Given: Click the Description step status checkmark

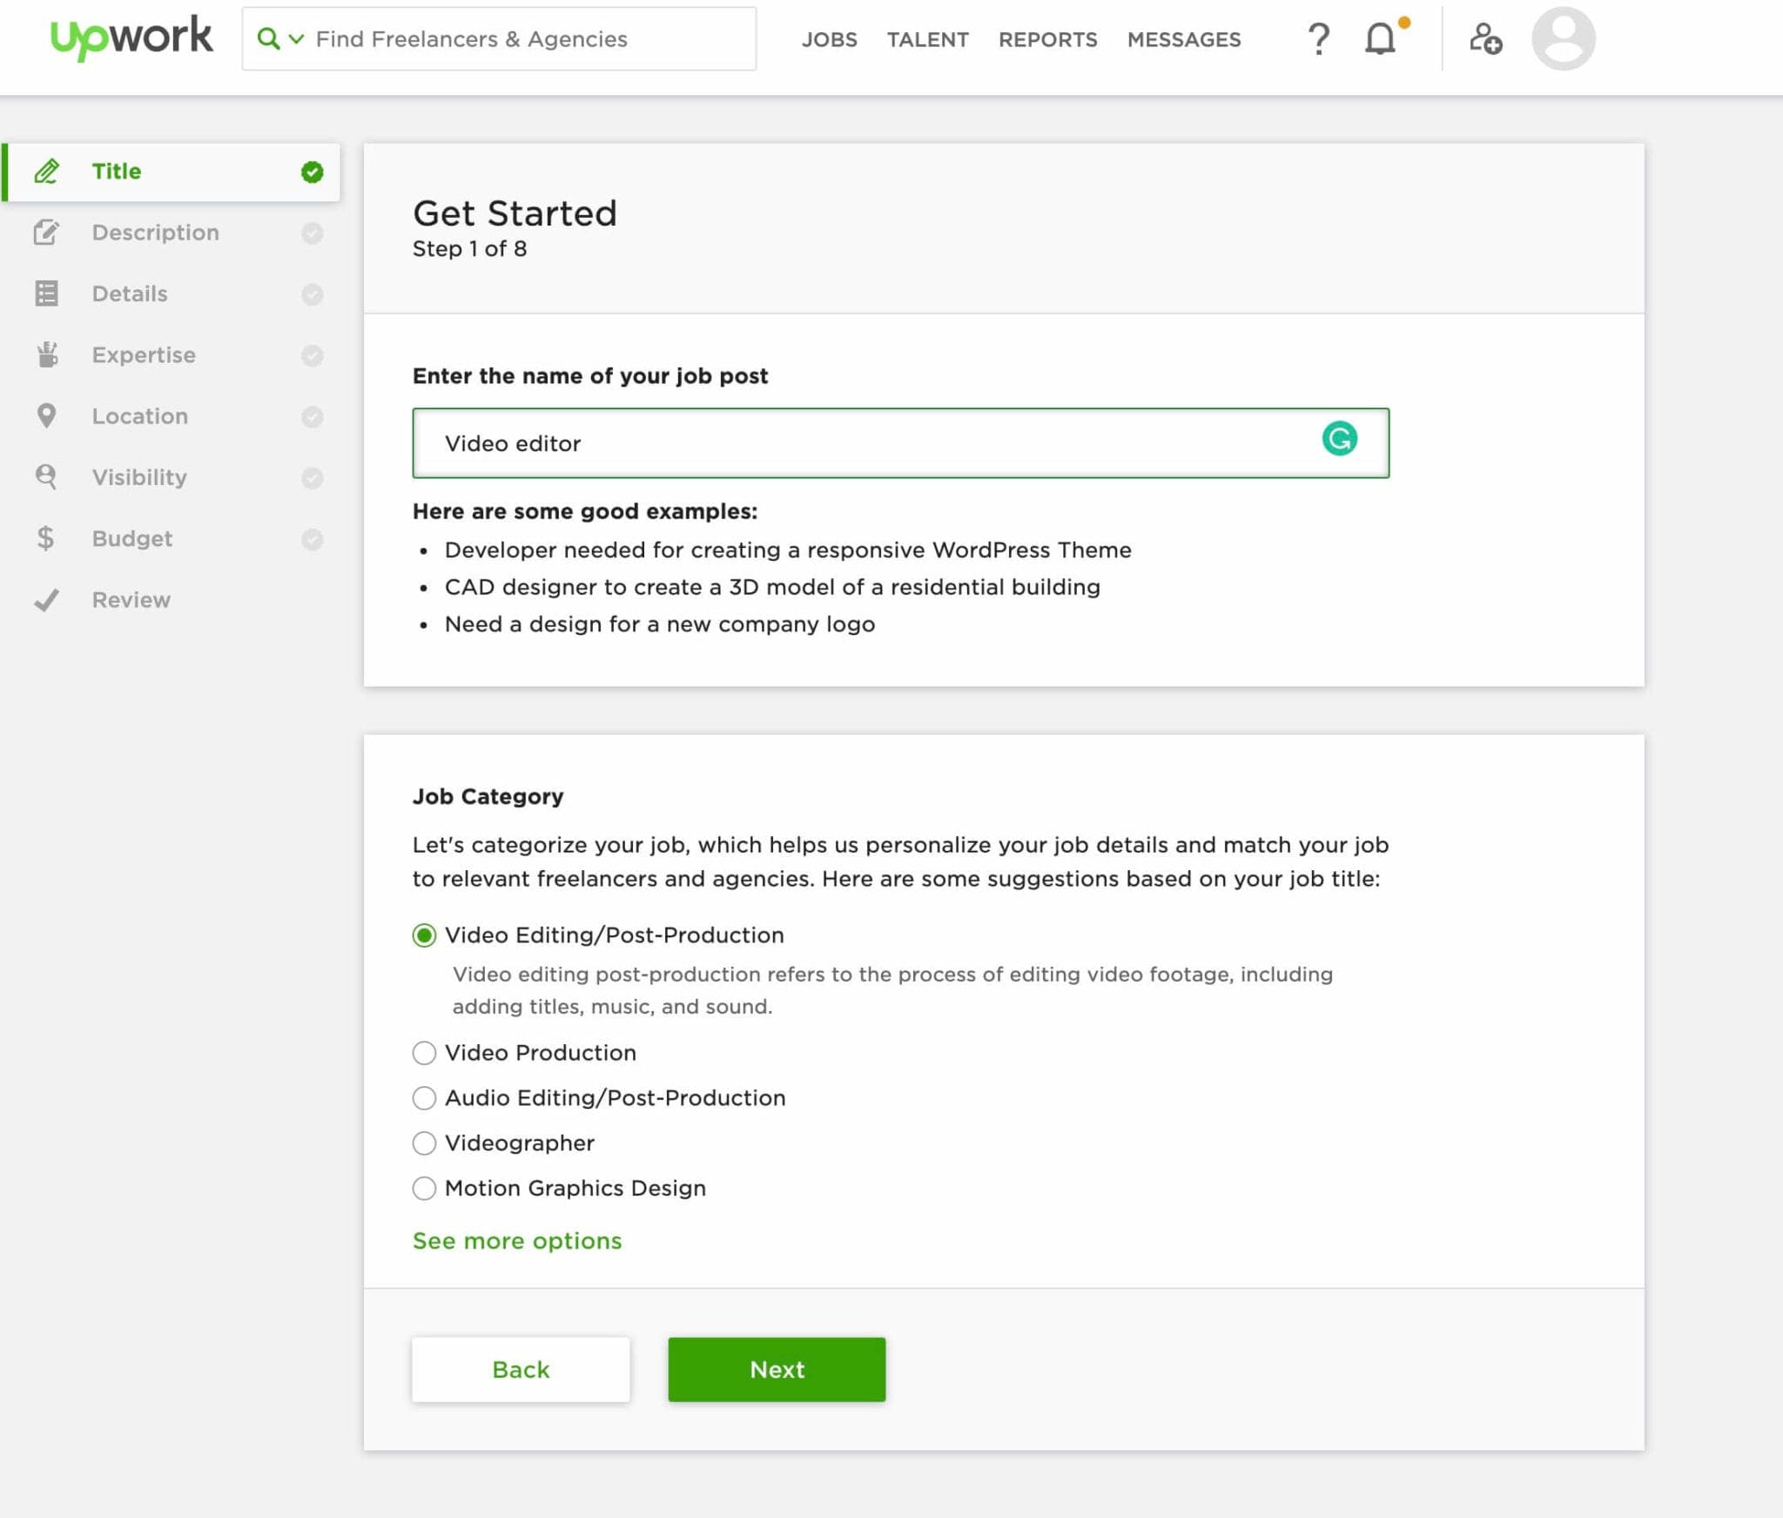Looking at the screenshot, I should 312,233.
